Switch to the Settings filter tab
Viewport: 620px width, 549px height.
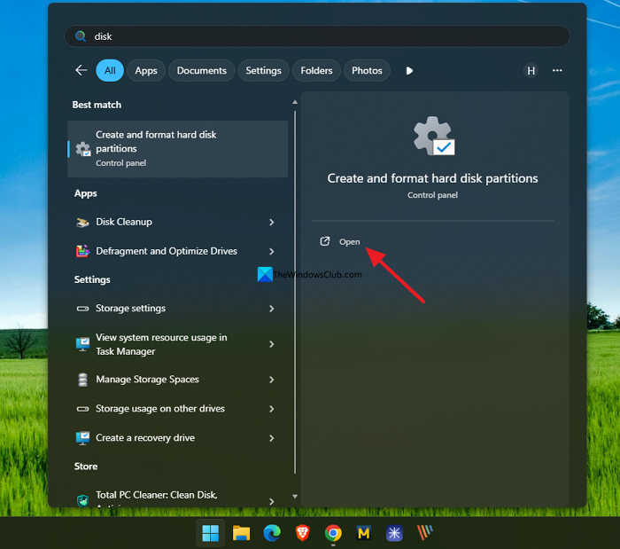point(263,70)
